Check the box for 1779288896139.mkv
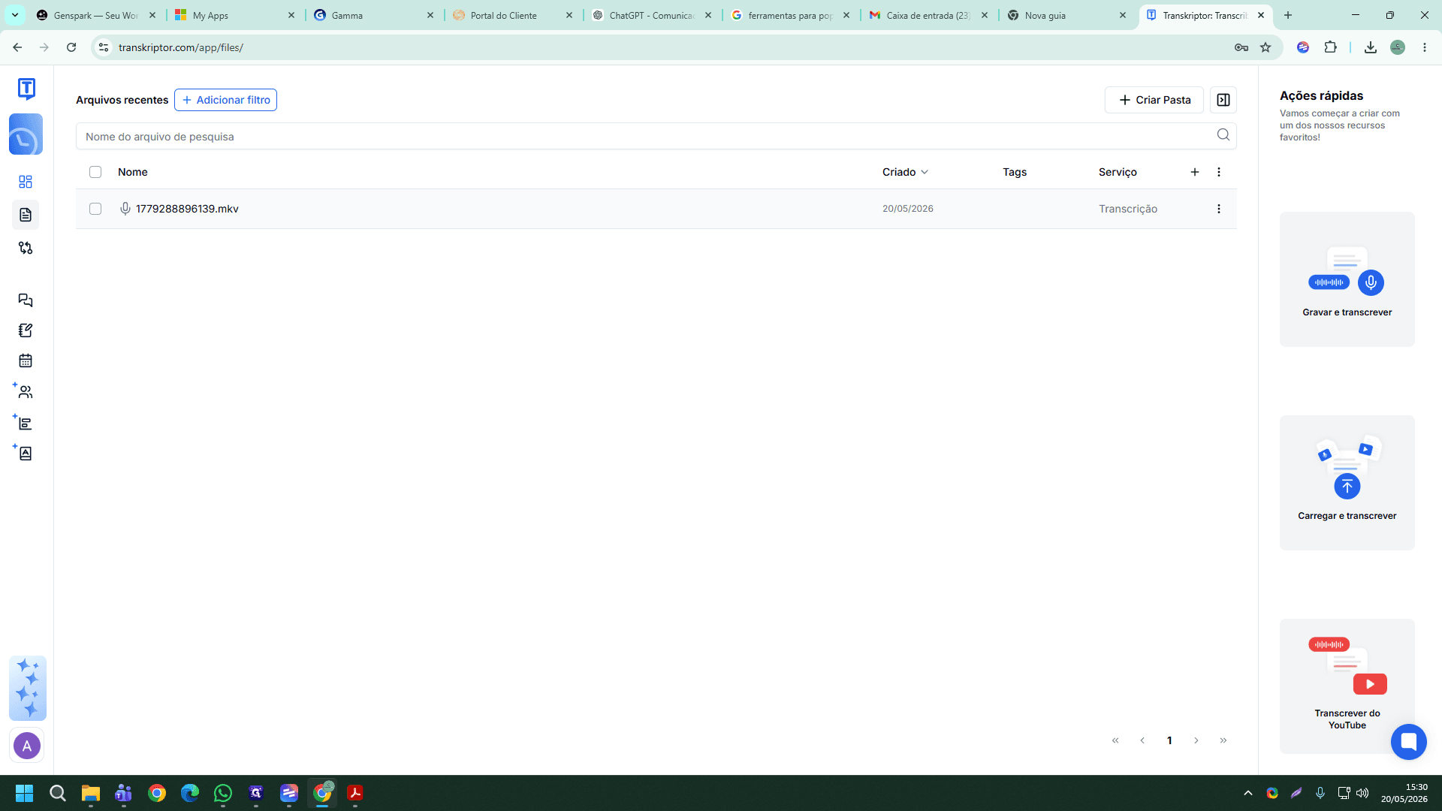The width and height of the screenshot is (1442, 811). [95, 209]
